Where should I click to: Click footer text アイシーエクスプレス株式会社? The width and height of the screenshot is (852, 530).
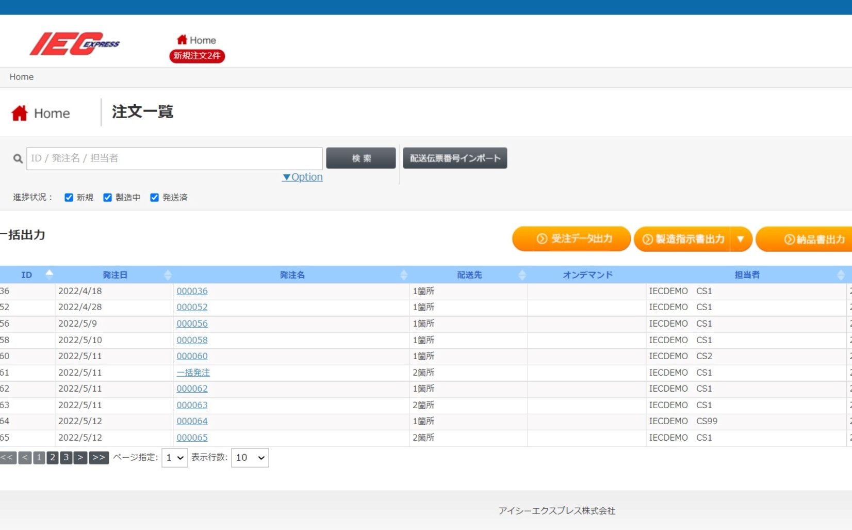coord(556,511)
